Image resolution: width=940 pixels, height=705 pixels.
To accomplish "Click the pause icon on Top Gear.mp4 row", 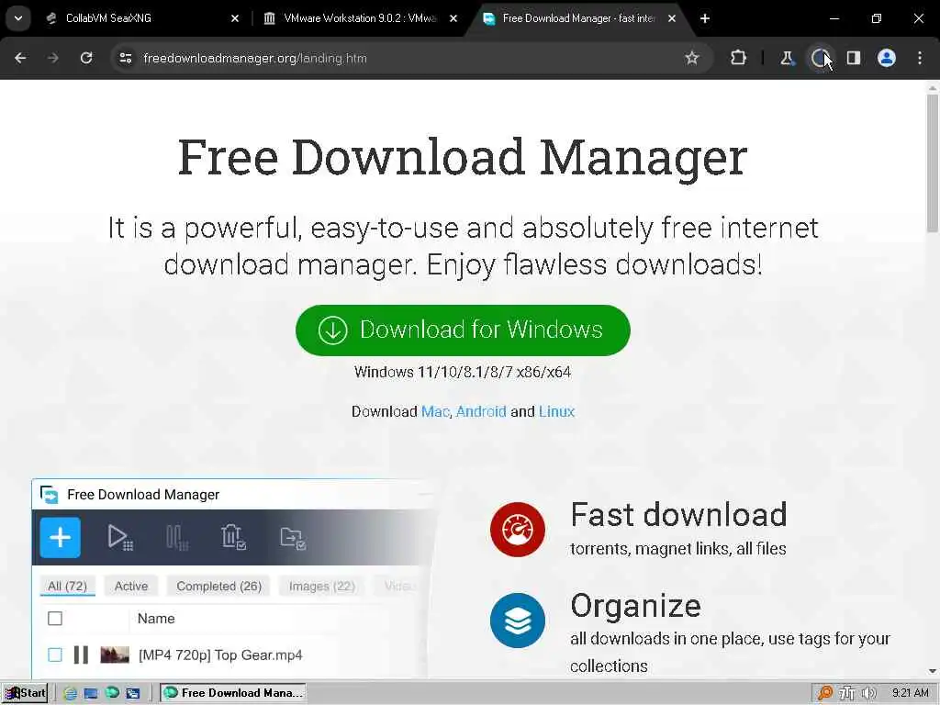I will [x=81, y=655].
